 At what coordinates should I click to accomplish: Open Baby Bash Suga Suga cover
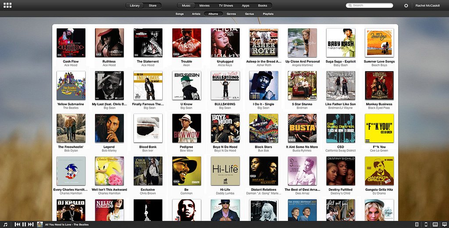point(341,43)
